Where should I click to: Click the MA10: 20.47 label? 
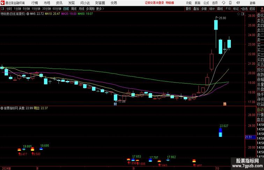pos(52,14)
